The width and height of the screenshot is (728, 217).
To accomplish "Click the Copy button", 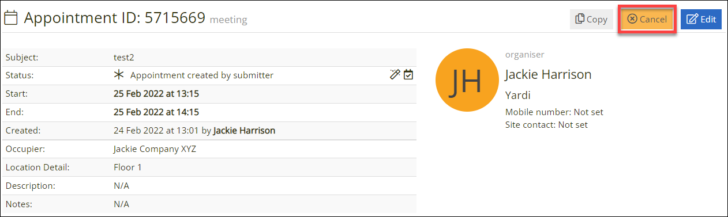I will (592, 19).
